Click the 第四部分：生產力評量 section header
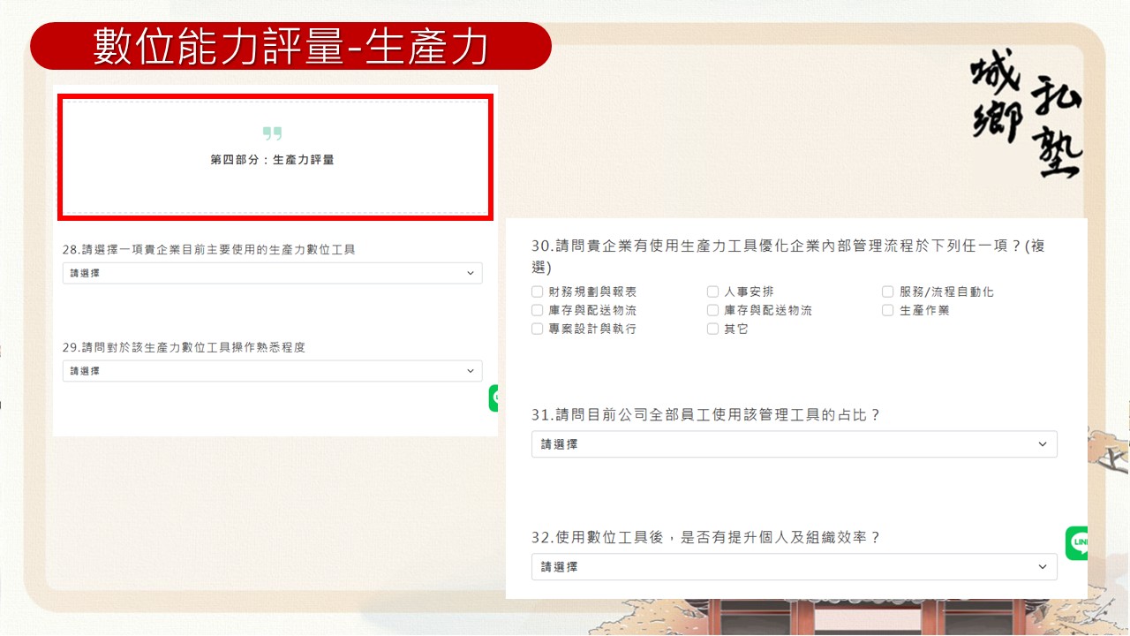 (274, 161)
